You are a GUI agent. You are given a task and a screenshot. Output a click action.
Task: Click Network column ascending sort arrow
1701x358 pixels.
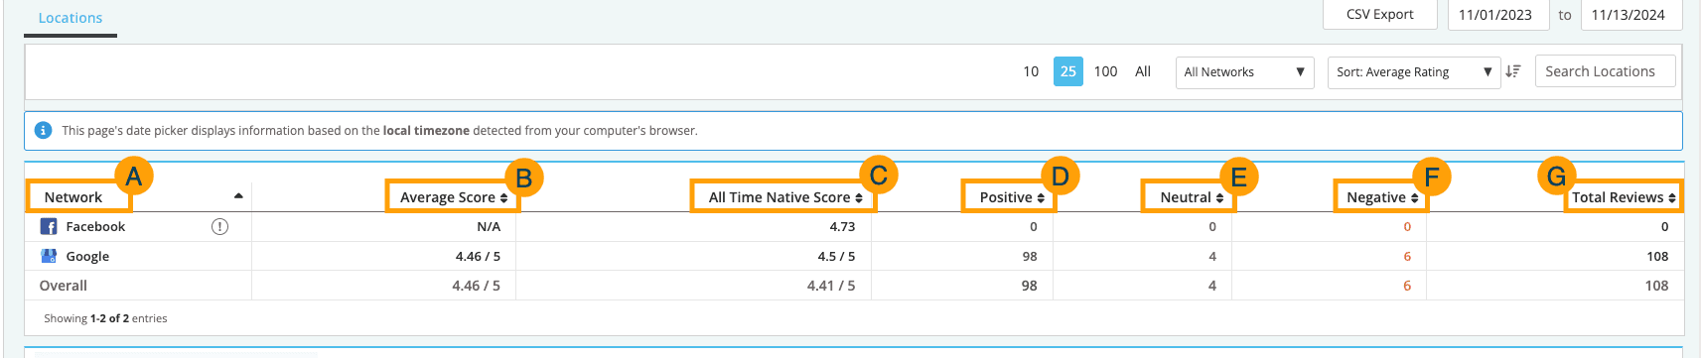238,195
